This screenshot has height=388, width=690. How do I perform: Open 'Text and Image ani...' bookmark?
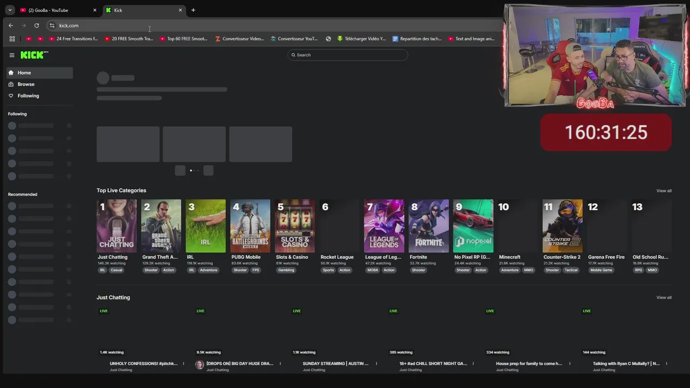point(472,39)
